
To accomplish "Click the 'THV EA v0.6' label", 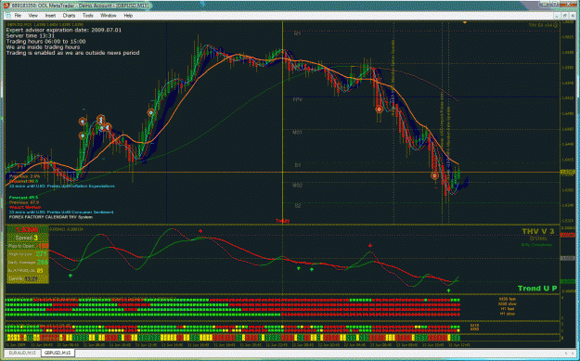I will pos(540,25).
